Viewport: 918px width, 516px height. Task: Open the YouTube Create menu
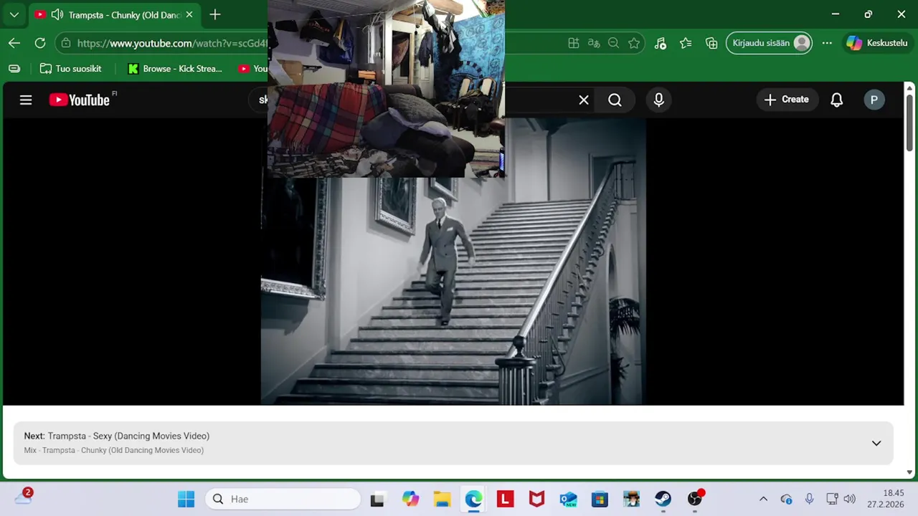(x=787, y=100)
